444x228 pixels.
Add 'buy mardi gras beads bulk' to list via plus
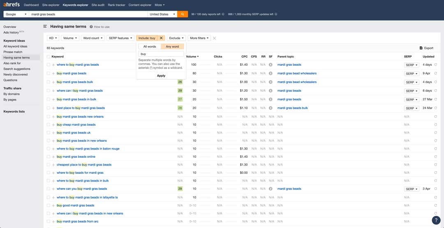53,82
